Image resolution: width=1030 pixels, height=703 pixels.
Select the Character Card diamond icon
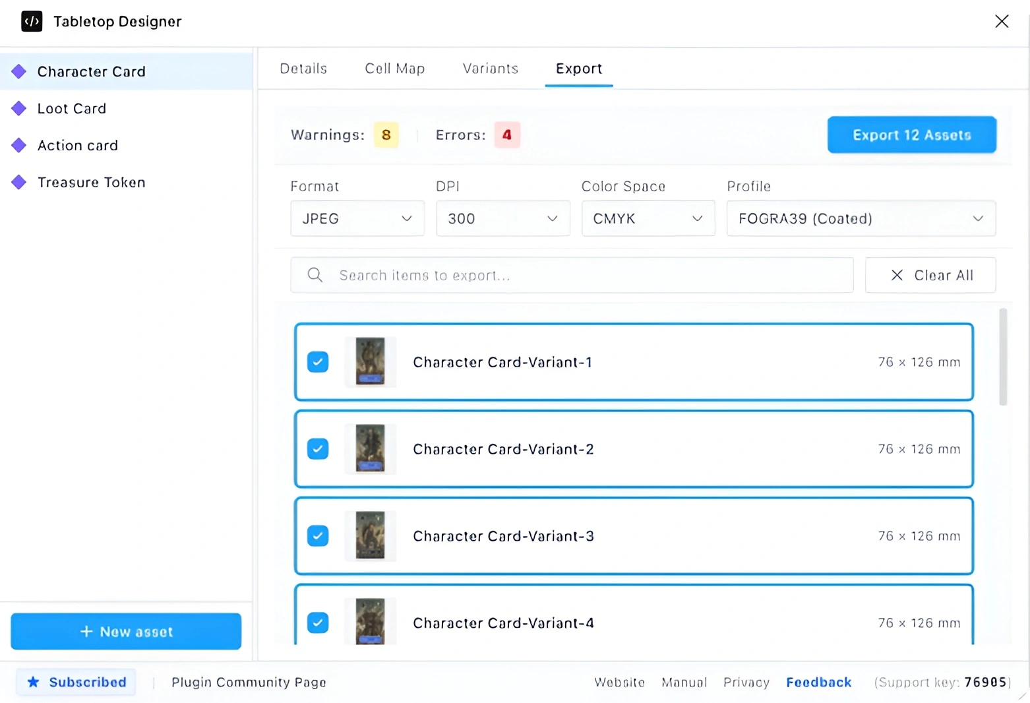(x=19, y=71)
